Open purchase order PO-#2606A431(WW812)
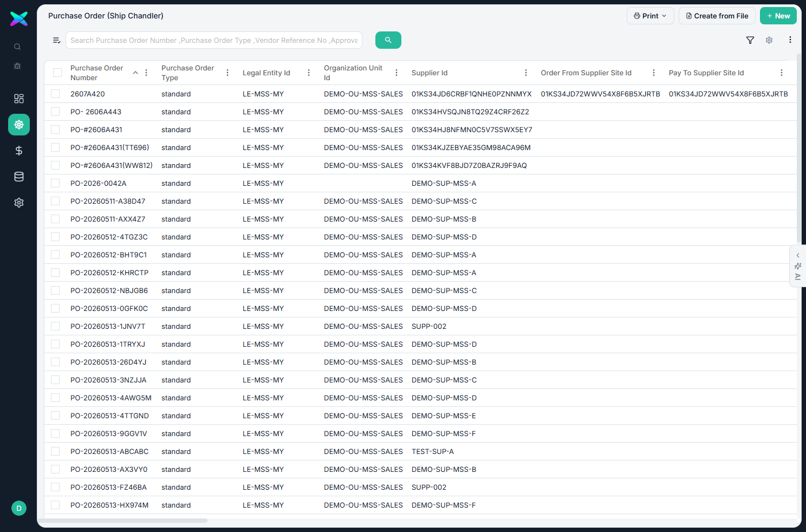 tap(112, 165)
